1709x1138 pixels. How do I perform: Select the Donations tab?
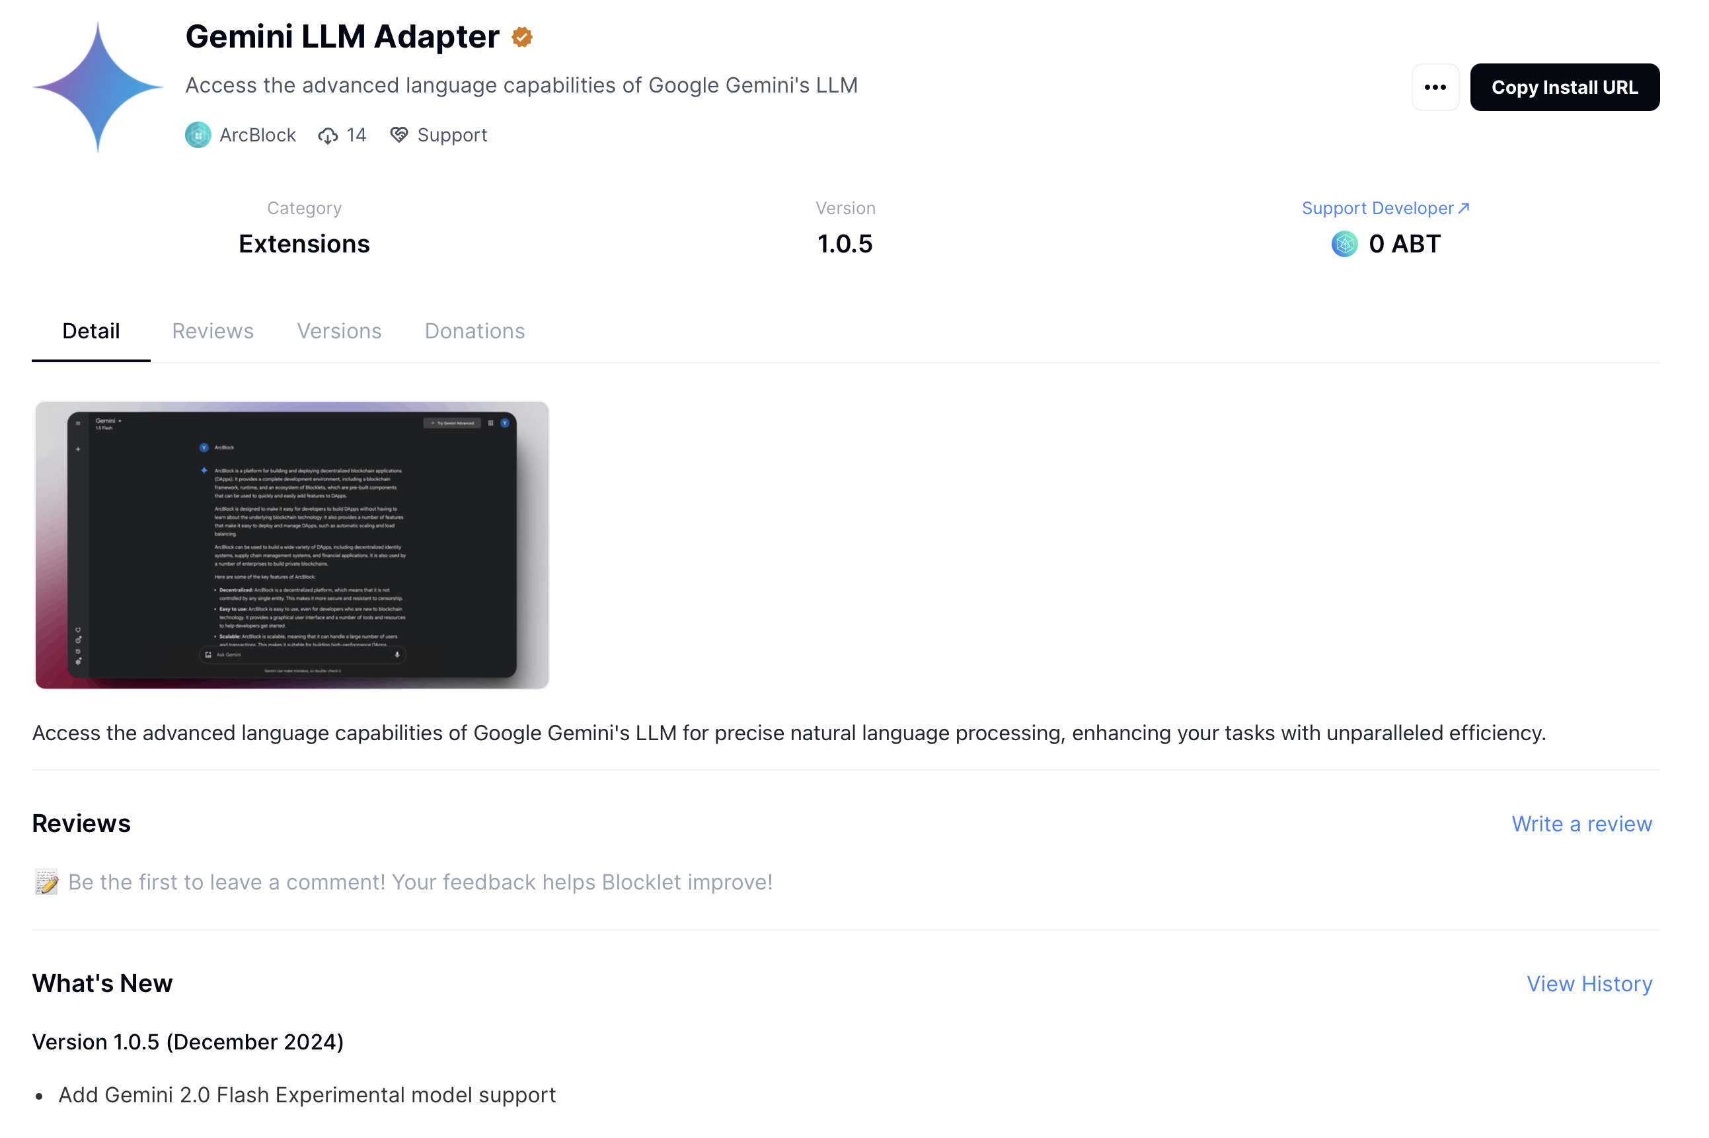click(475, 331)
